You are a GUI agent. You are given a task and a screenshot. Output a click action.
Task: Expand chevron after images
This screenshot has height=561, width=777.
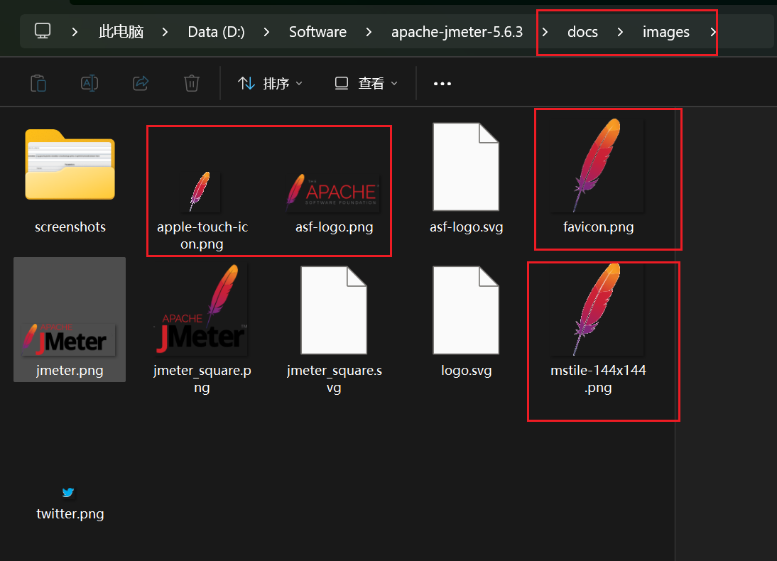pos(712,32)
